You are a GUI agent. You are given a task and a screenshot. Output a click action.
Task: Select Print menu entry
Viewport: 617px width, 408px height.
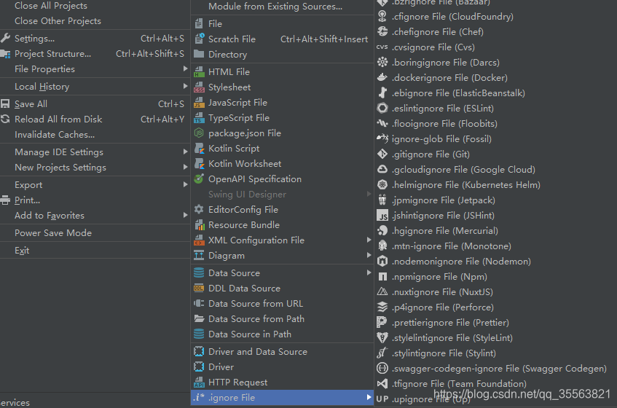pyautogui.click(x=27, y=200)
